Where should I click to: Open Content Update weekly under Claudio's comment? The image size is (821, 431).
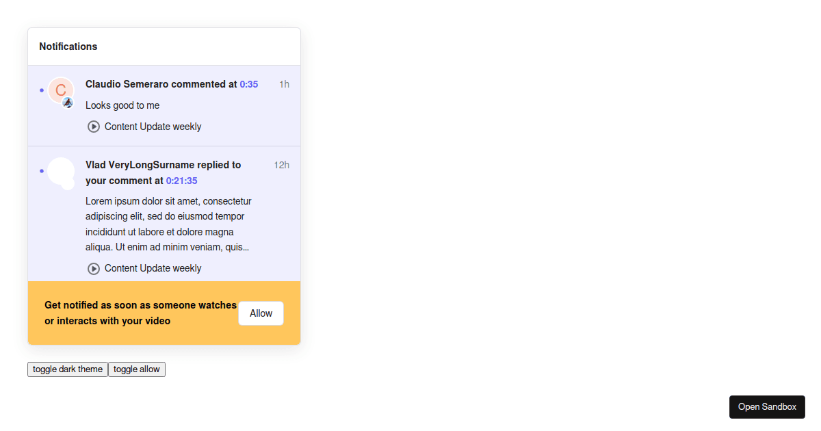(153, 127)
